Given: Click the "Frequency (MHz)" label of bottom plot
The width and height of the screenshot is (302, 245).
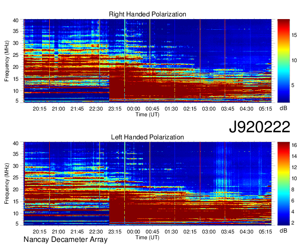Looking at the screenshot, I should [7, 184].
